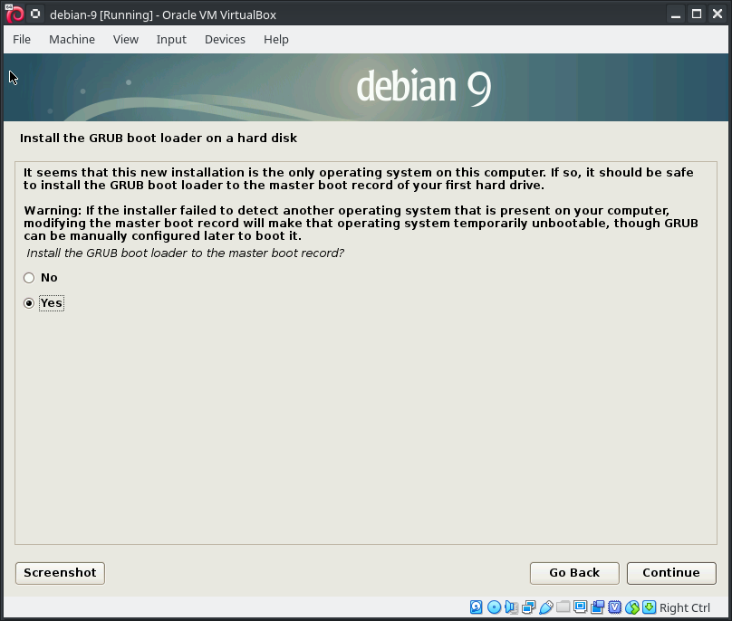Image resolution: width=732 pixels, height=621 pixels.
Task: Expand the Devices menu
Action: click(225, 39)
